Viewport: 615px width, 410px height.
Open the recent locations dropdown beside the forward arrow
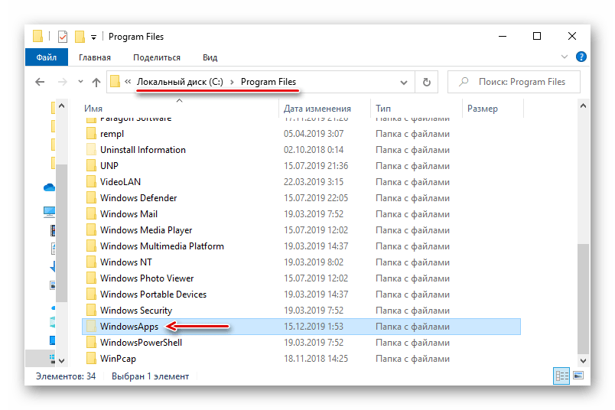[78, 82]
